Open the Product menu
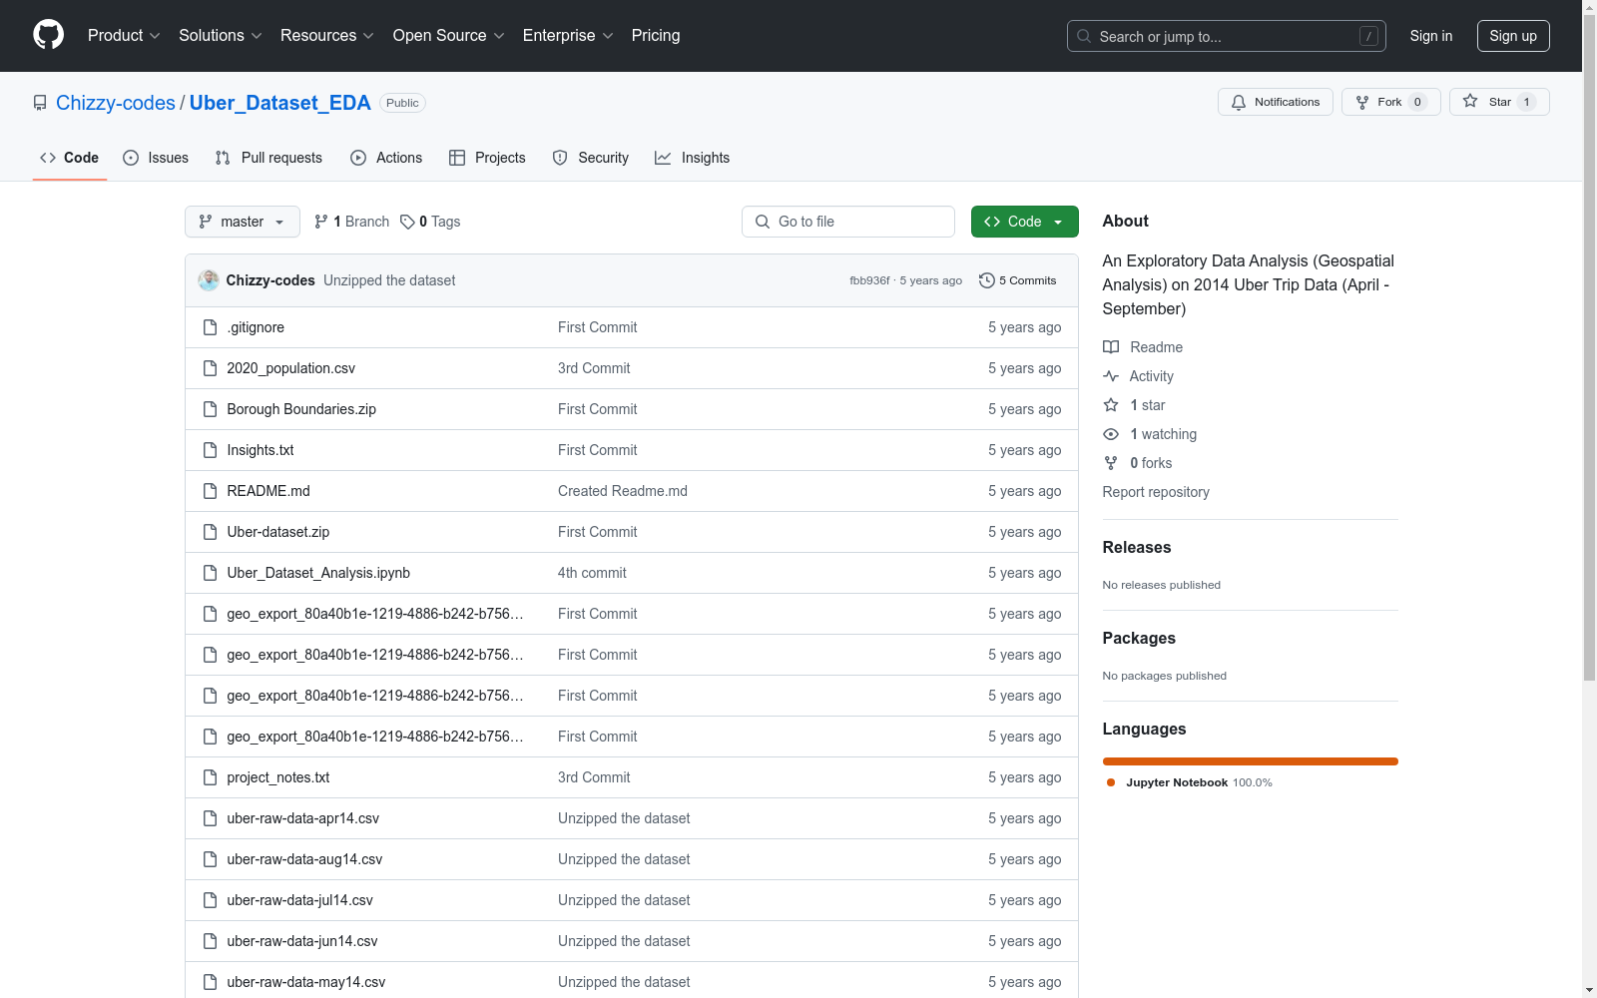Viewport: 1597px width, 998px height. tap(124, 36)
